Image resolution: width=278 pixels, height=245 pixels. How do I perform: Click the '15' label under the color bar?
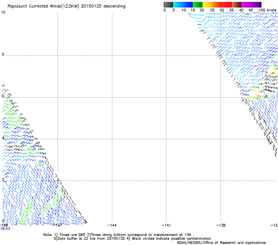(x=193, y=10)
